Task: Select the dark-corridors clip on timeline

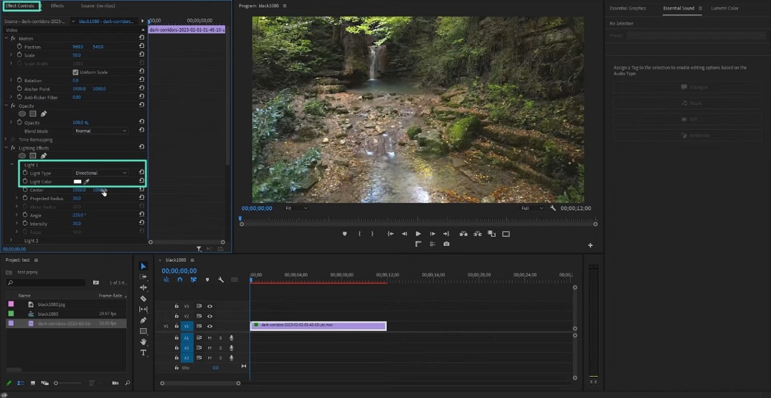Action: pyautogui.click(x=318, y=325)
